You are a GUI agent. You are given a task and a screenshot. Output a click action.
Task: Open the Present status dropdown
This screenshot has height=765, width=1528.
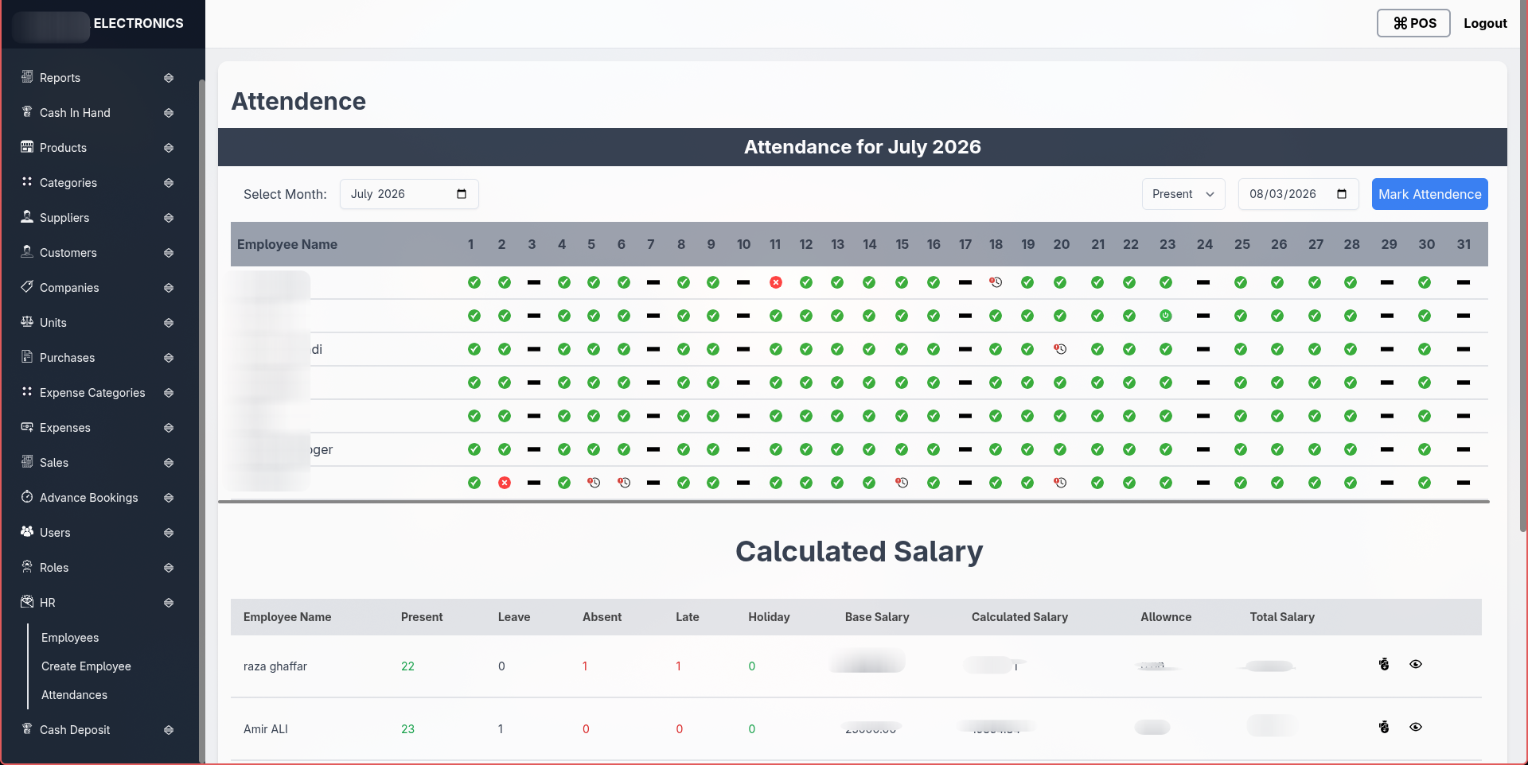[1183, 194]
